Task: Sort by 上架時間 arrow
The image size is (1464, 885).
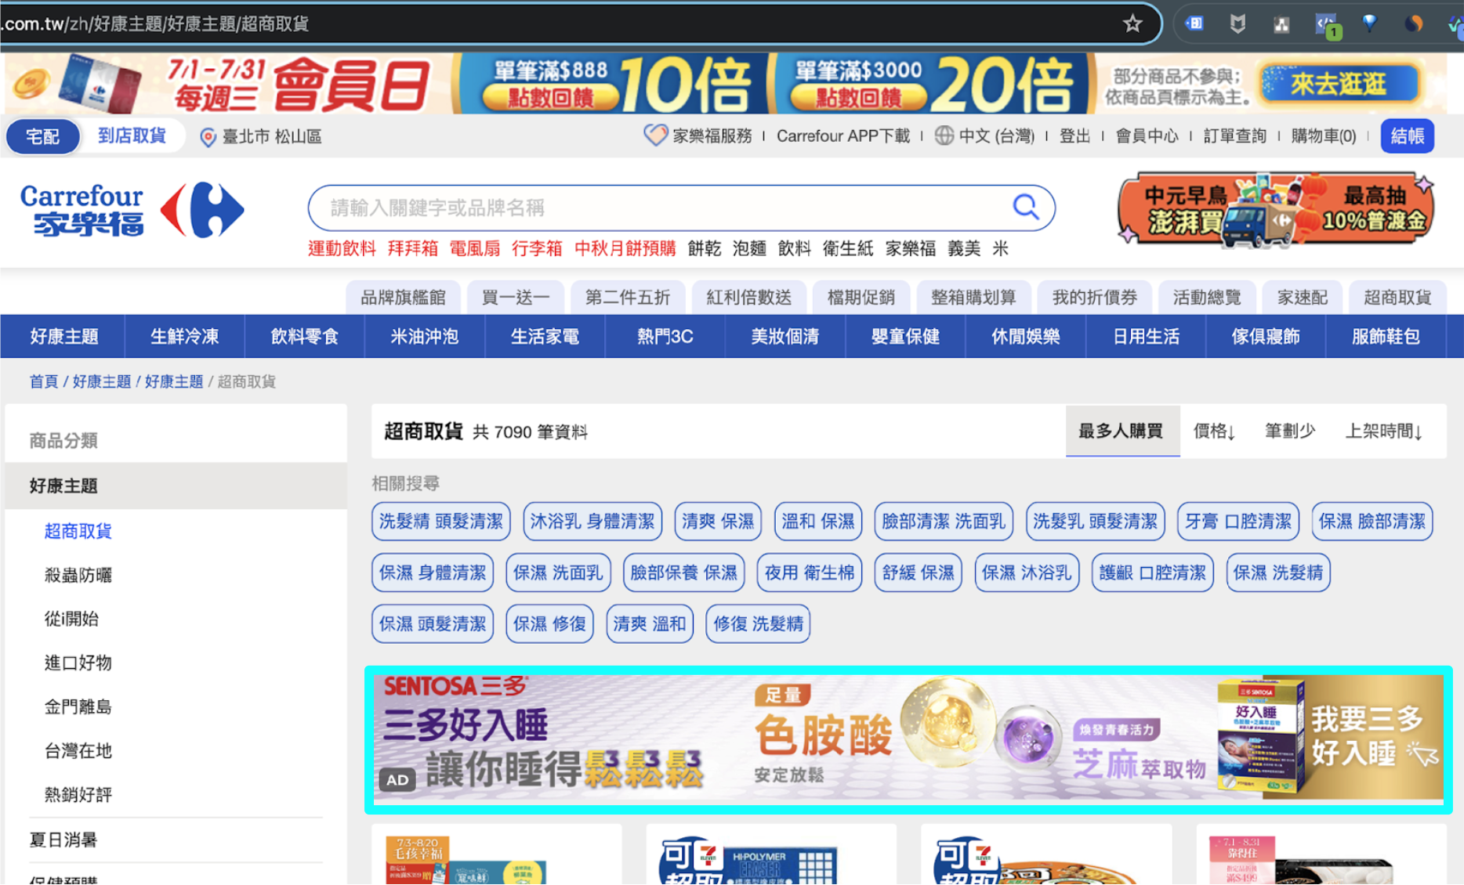Action: 1383,431
